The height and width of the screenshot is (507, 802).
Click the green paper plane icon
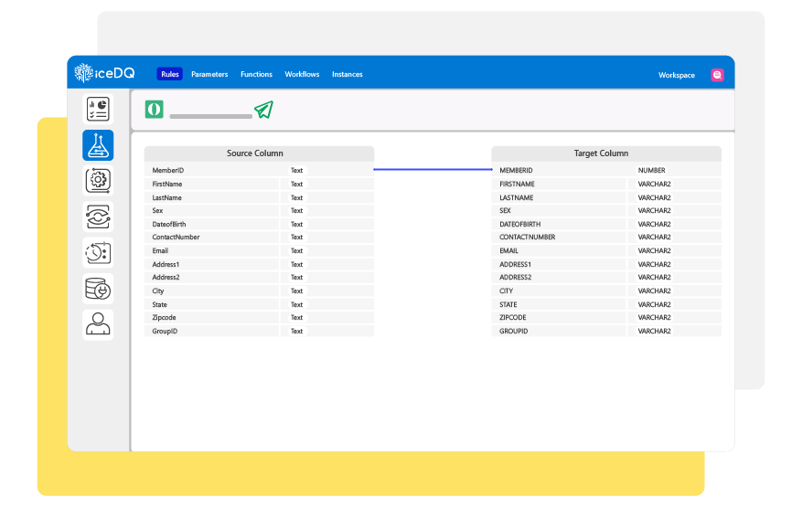click(264, 109)
